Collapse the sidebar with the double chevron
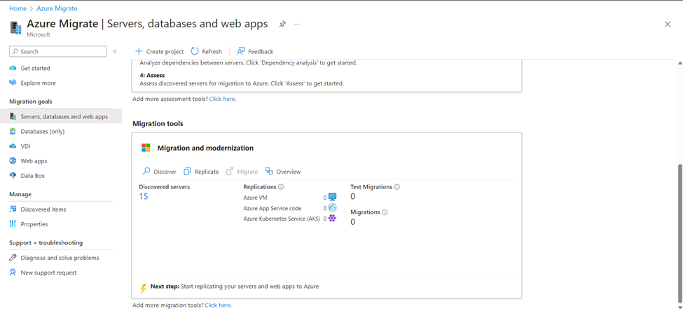 click(115, 51)
